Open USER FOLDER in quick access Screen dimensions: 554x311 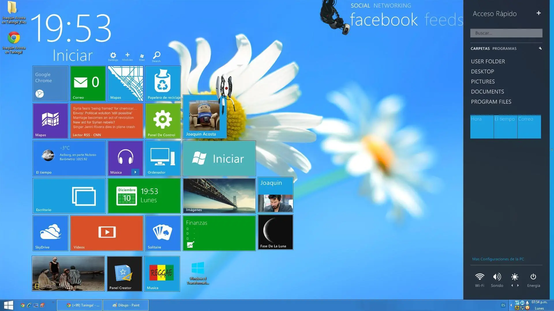[x=488, y=61]
